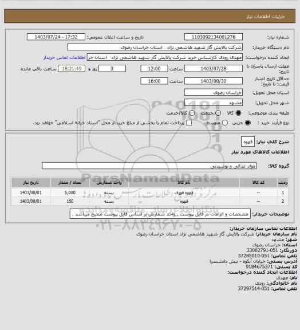This screenshot has width=300, height=330.
Task: Tick the Islamic treasury payment checkbox
Action: click(x=189, y=123)
